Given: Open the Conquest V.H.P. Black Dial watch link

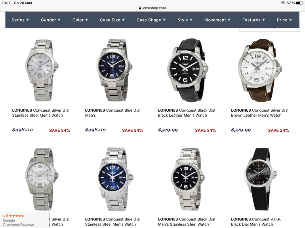Looking at the screenshot, I should pyautogui.click(x=256, y=222).
